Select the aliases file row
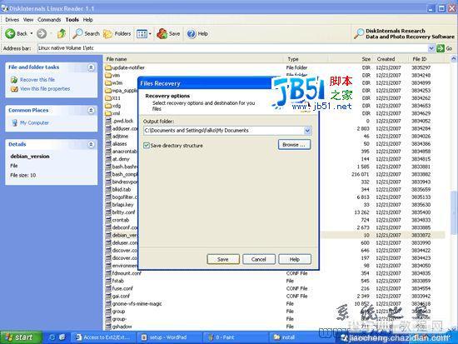The height and width of the screenshot is (344, 458). pyautogui.click(x=275, y=144)
